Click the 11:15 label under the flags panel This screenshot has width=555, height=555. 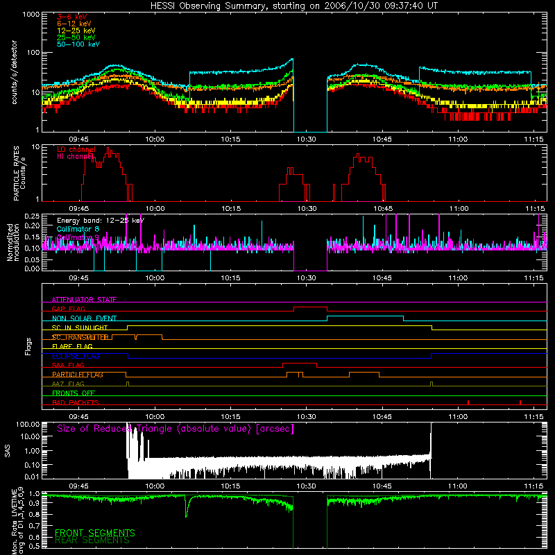pyautogui.click(x=533, y=417)
